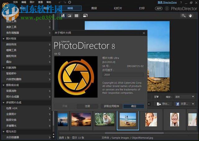Screen dimensions: 199x141
Task: Open the secondary display icon
Action: tap(85, 15)
